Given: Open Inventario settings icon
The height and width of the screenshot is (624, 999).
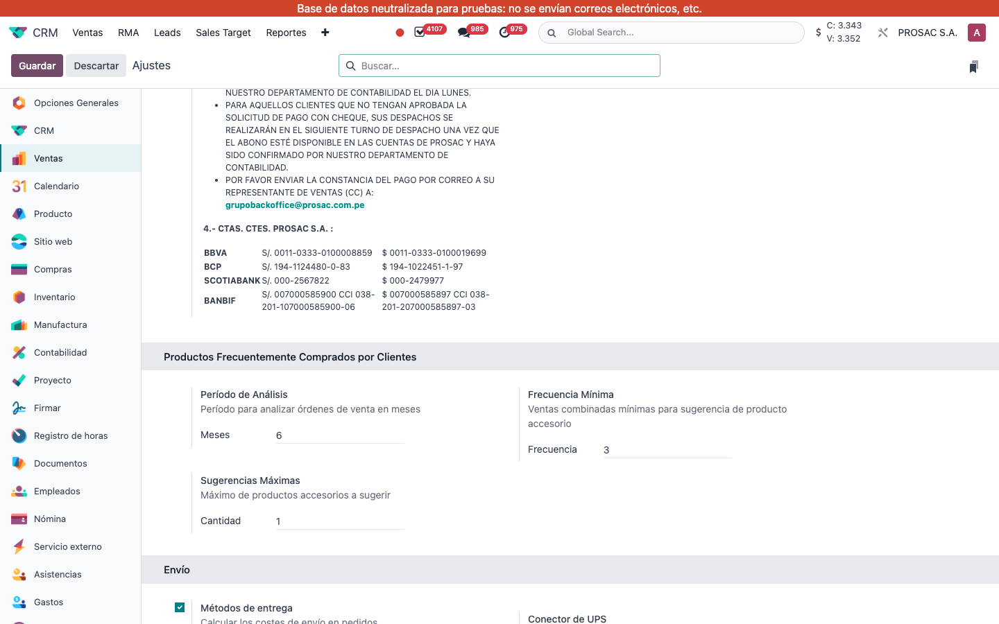Looking at the screenshot, I should (x=19, y=297).
